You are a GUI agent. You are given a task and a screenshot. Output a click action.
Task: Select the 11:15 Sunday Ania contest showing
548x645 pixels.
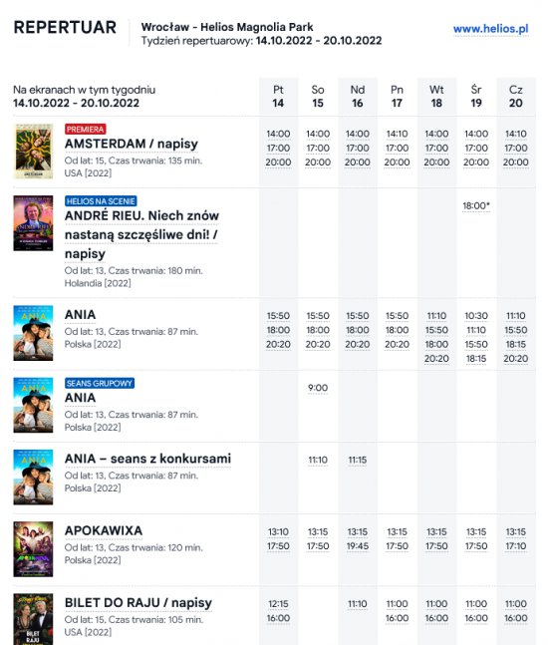(358, 460)
